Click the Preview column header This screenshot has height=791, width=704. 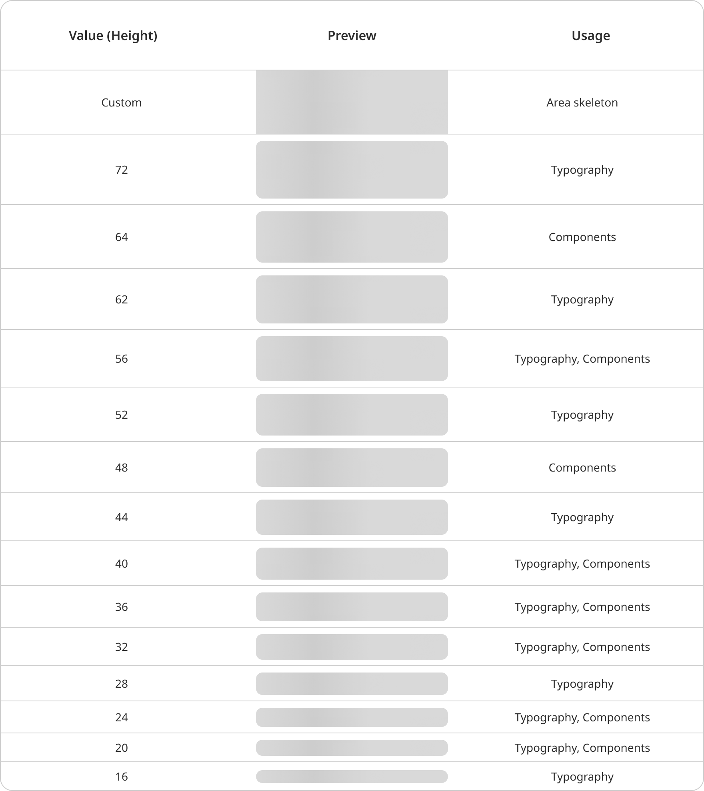[352, 36]
